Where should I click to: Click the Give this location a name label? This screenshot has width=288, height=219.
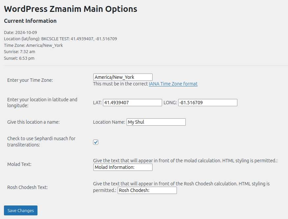pyautogui.click(x=34, y=122)
